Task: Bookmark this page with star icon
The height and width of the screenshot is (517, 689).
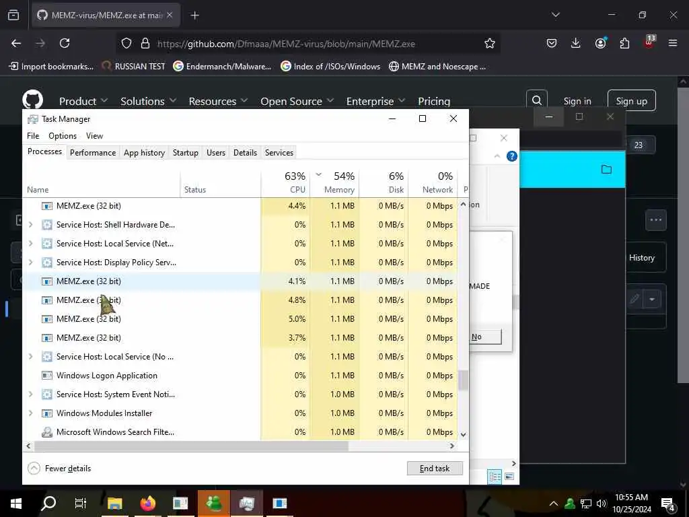Action: pos(490,43)
